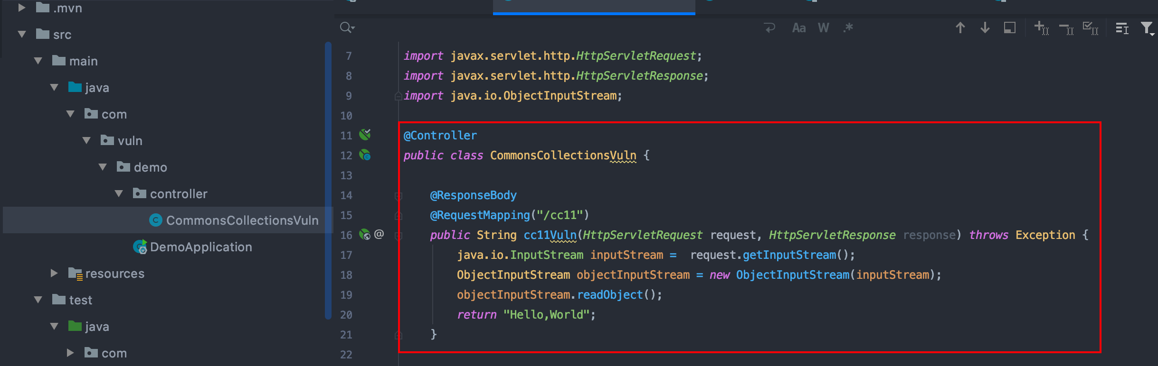Click the active editor tab
1158x366 pixels.
[x=594, y=5]
